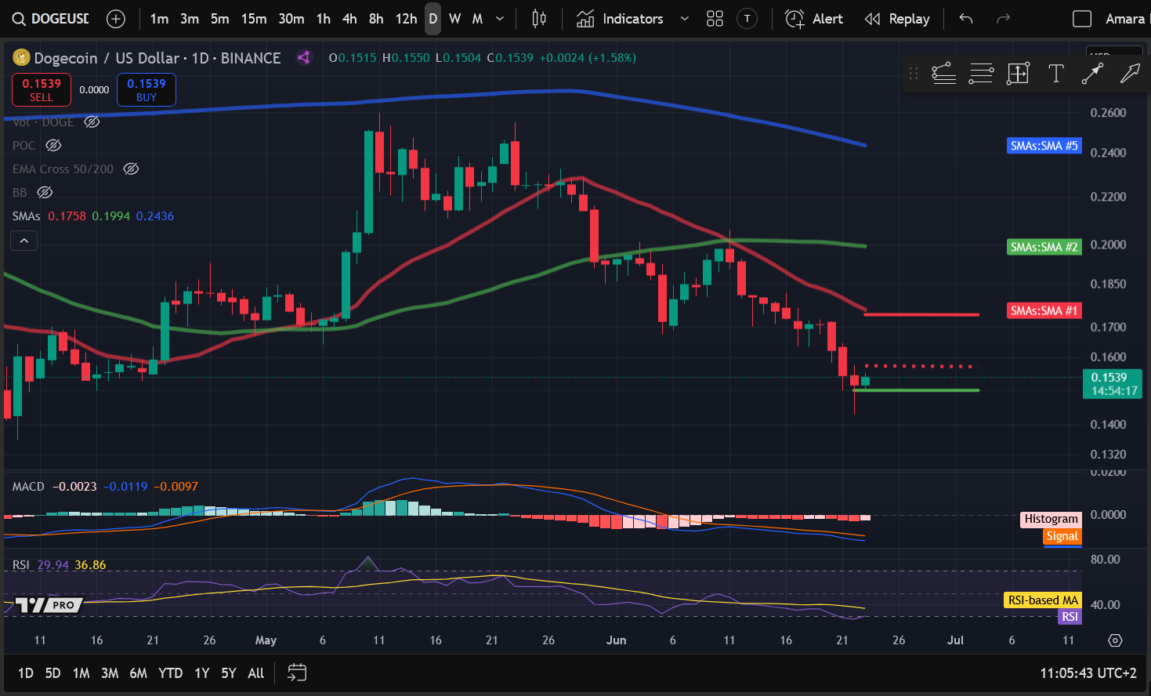Image resolution: width=1151 pixels, height=696 pixels.
Task: Select the SMAs indicator legend
Action: (x=26, y=216)
